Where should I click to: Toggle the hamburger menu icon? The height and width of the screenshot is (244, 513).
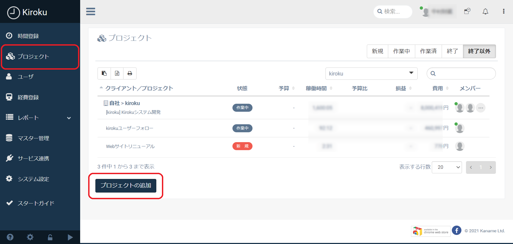[91, 11]
